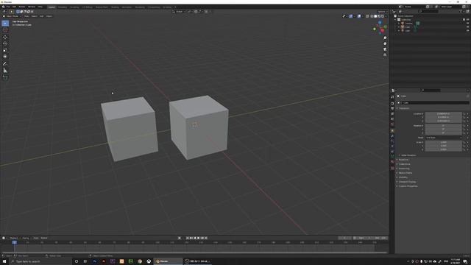471x265 pixels.
Task: Expand the Collections panel
Action: tap(404, 164)
